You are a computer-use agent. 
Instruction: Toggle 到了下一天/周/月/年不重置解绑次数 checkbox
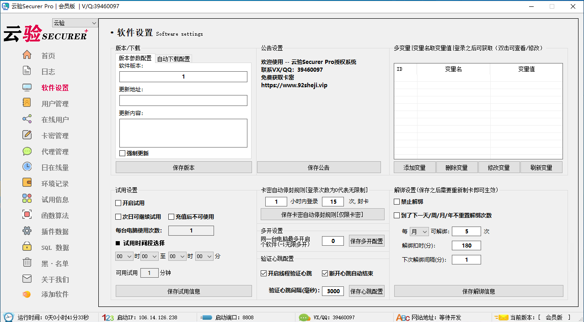pos(397,216)
